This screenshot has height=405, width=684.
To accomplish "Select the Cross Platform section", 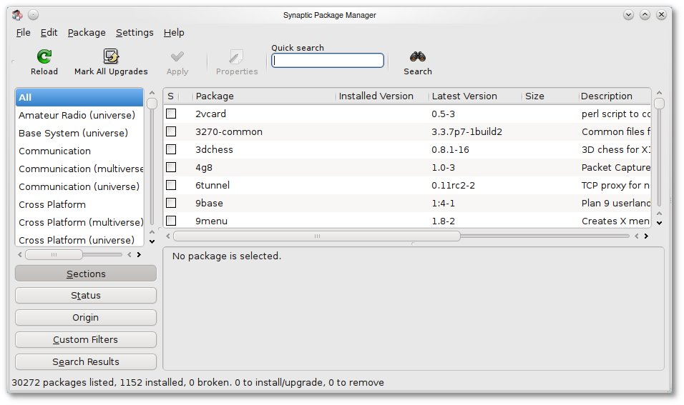I will pyautogui.click(x=79, y=205).
